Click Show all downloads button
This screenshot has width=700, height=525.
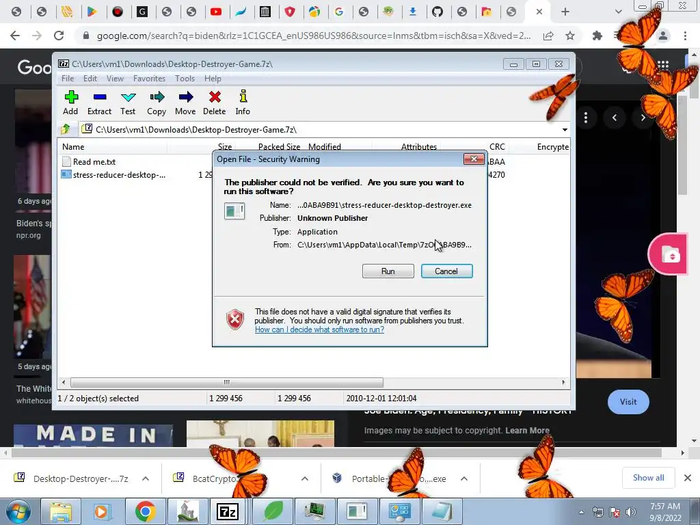point(648,478)
